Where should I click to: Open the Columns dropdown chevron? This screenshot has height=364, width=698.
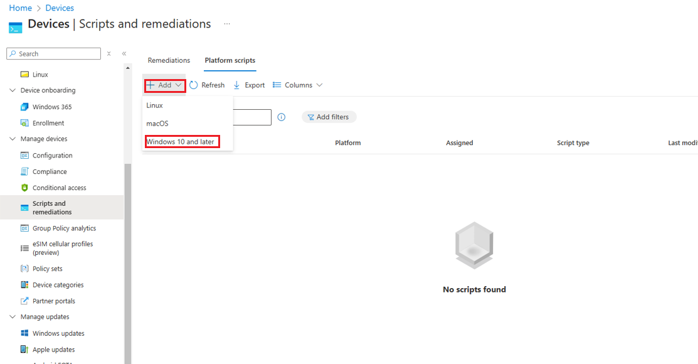click(x=319, y=85)
